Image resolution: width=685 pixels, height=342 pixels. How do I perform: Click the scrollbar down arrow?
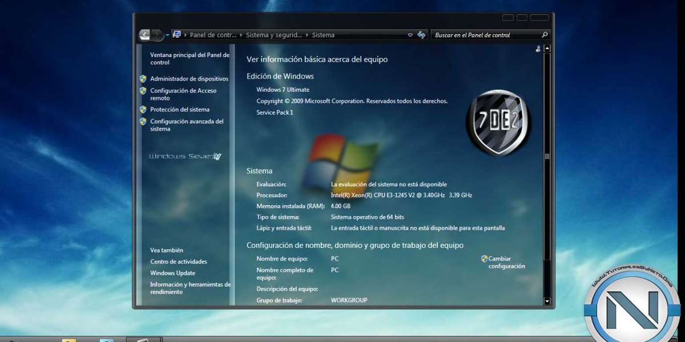pyautogui.click(x=547, y=301)
